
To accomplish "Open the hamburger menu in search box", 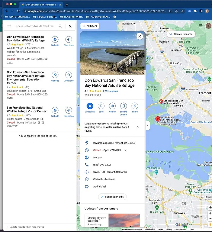I will tap(9, 26).
